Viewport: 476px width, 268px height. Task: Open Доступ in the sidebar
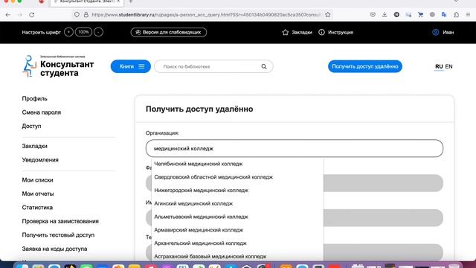(31, 126)
